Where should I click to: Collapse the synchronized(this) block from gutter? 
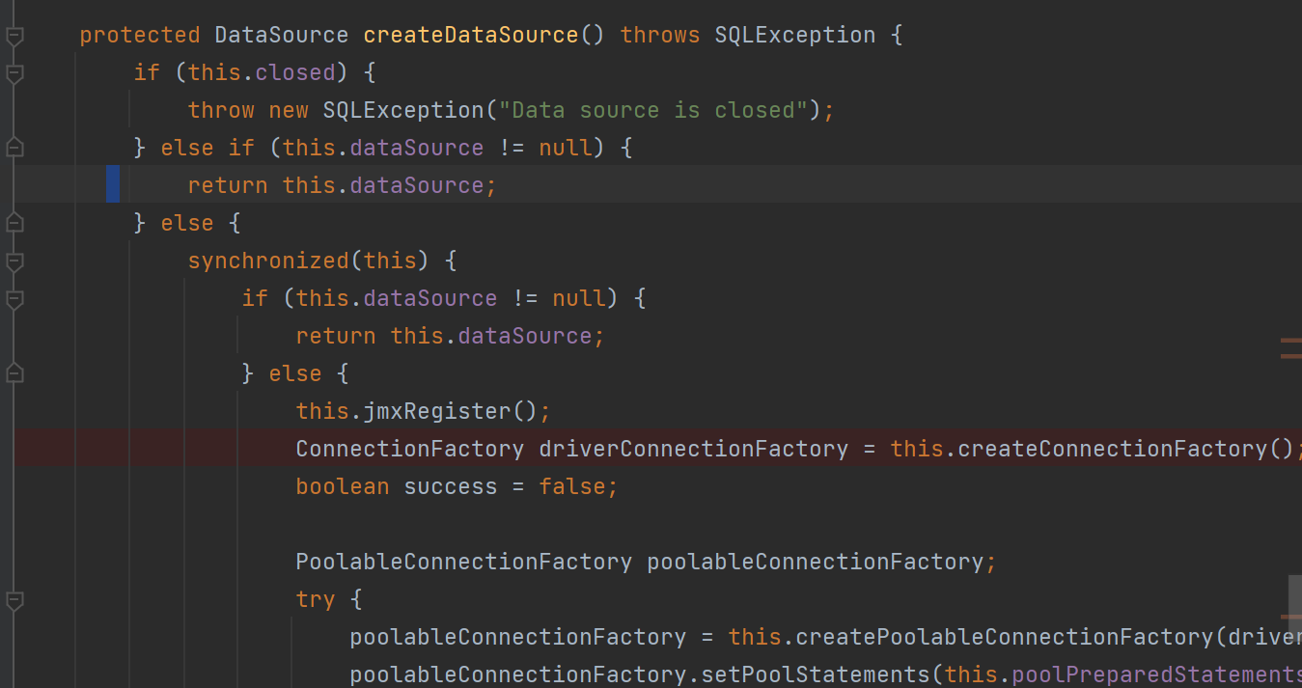(14, 261)
